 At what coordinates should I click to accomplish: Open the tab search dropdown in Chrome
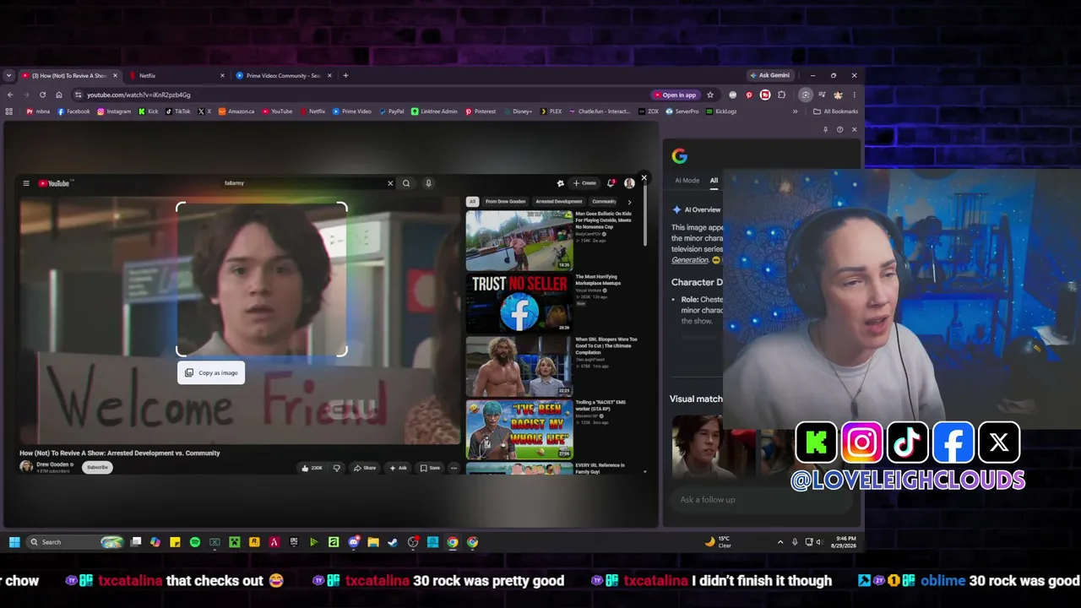(x=9, y=75)
